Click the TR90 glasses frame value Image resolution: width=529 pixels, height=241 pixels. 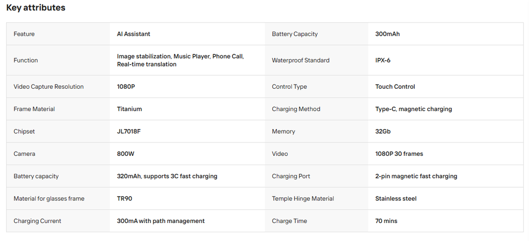pos(125,199)
